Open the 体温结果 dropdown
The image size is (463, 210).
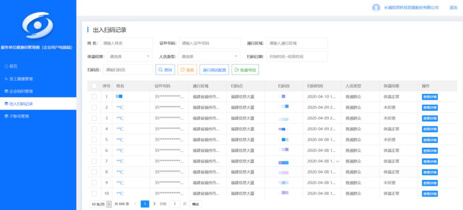point(129,57)
